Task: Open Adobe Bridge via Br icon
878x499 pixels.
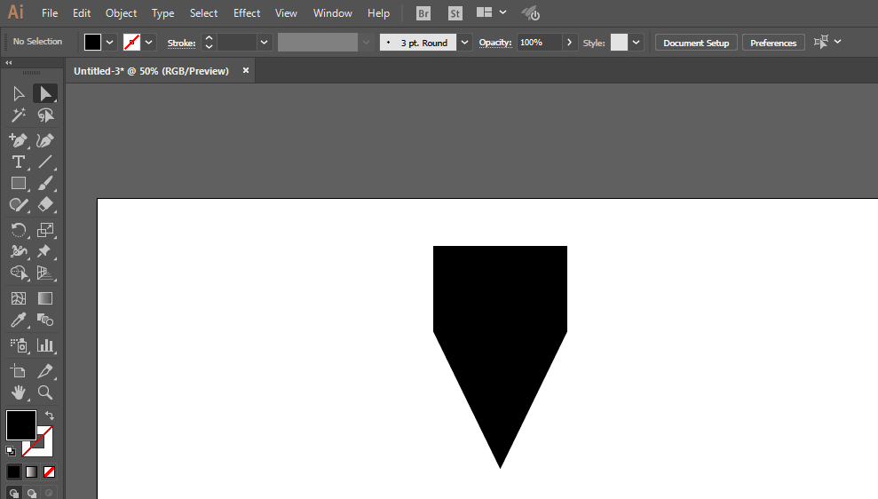Action: 423,13
